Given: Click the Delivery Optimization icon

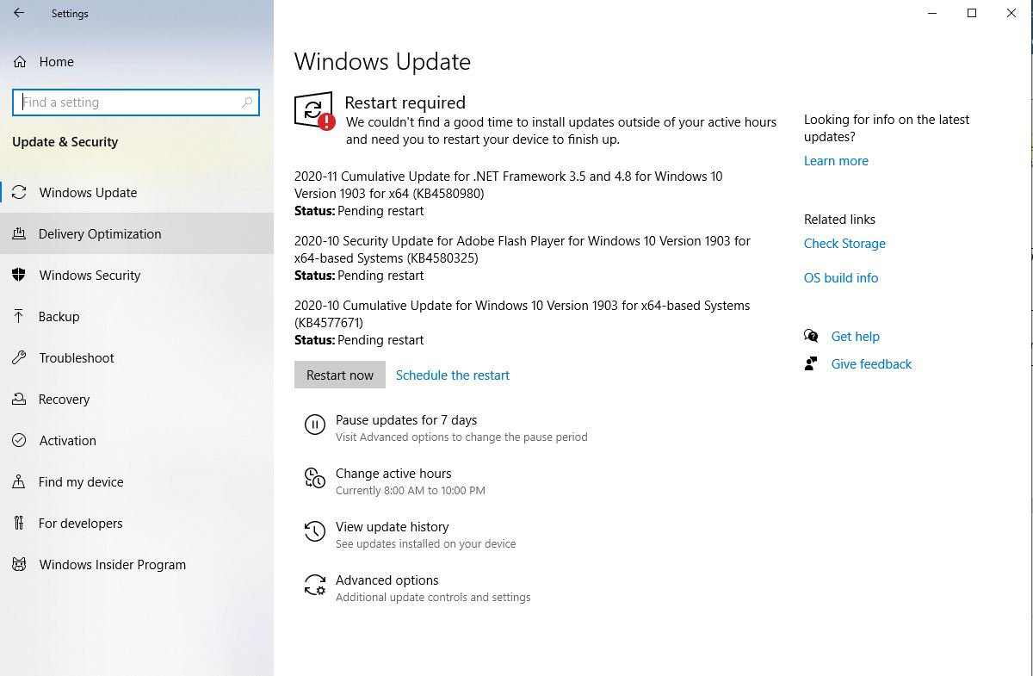Looking at the screenshot, I should [19, 233].
